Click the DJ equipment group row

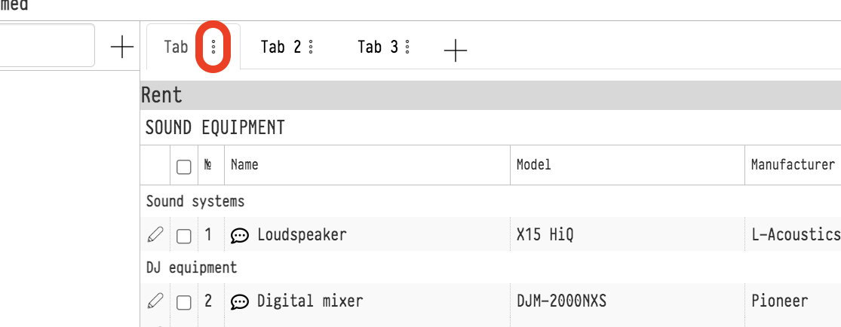(192, 267)
